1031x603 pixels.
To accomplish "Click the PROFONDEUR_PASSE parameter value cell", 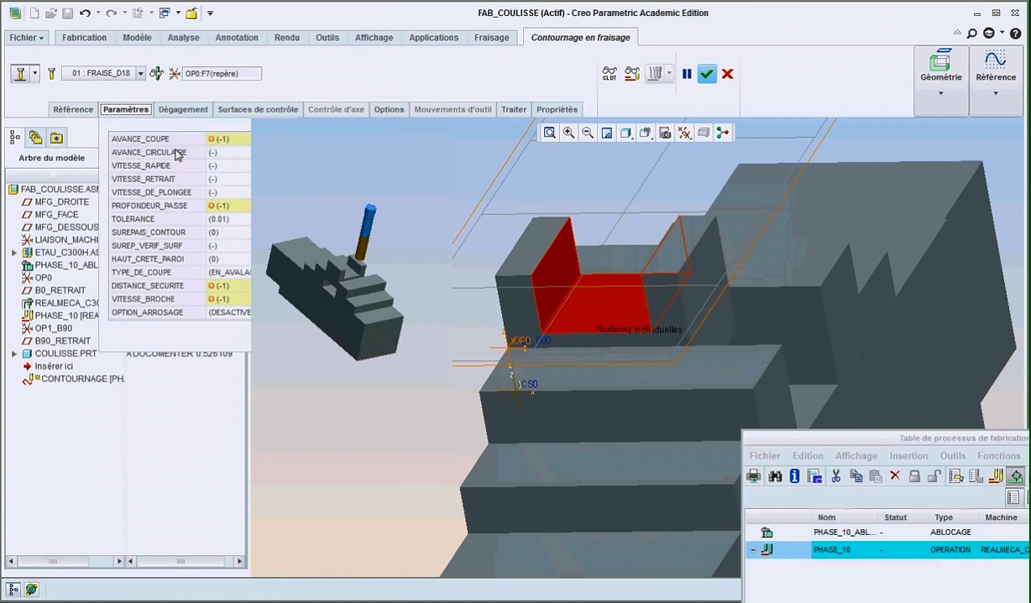I will click(x=228, y=206).
